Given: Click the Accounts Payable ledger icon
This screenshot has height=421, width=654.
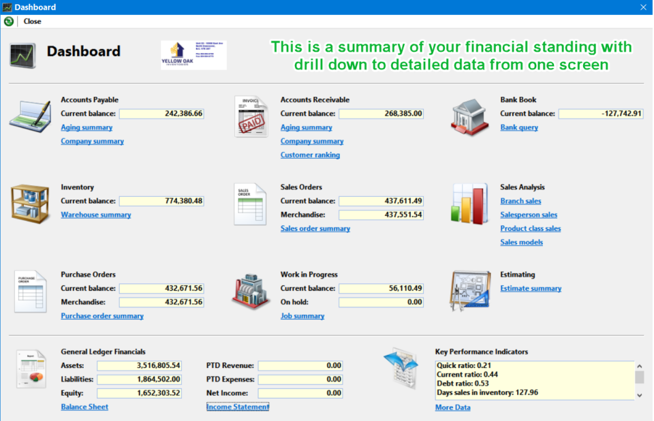Looking at the screenshot, I should pyautogui.click(x=30, y=116).
